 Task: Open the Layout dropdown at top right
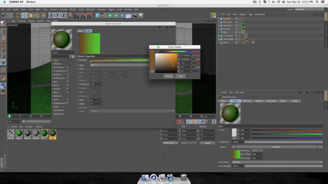pos(309,9)
